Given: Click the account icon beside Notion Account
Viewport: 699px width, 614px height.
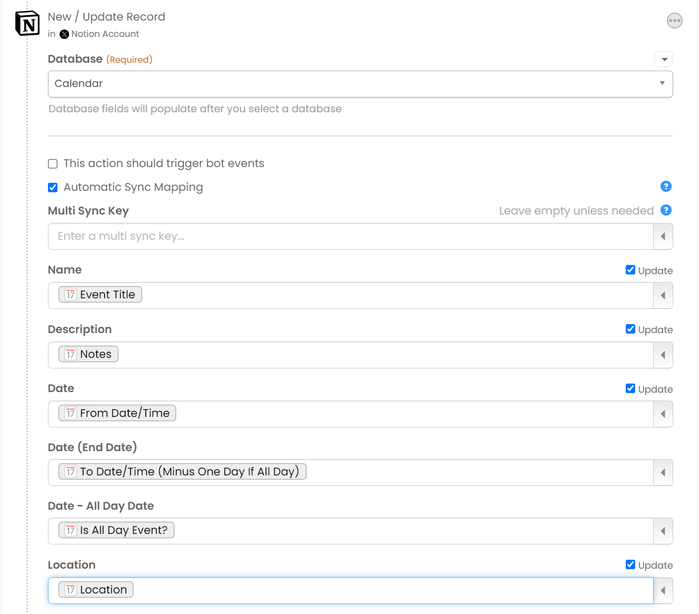Looking at the screenshot, I should pos(64,34).
